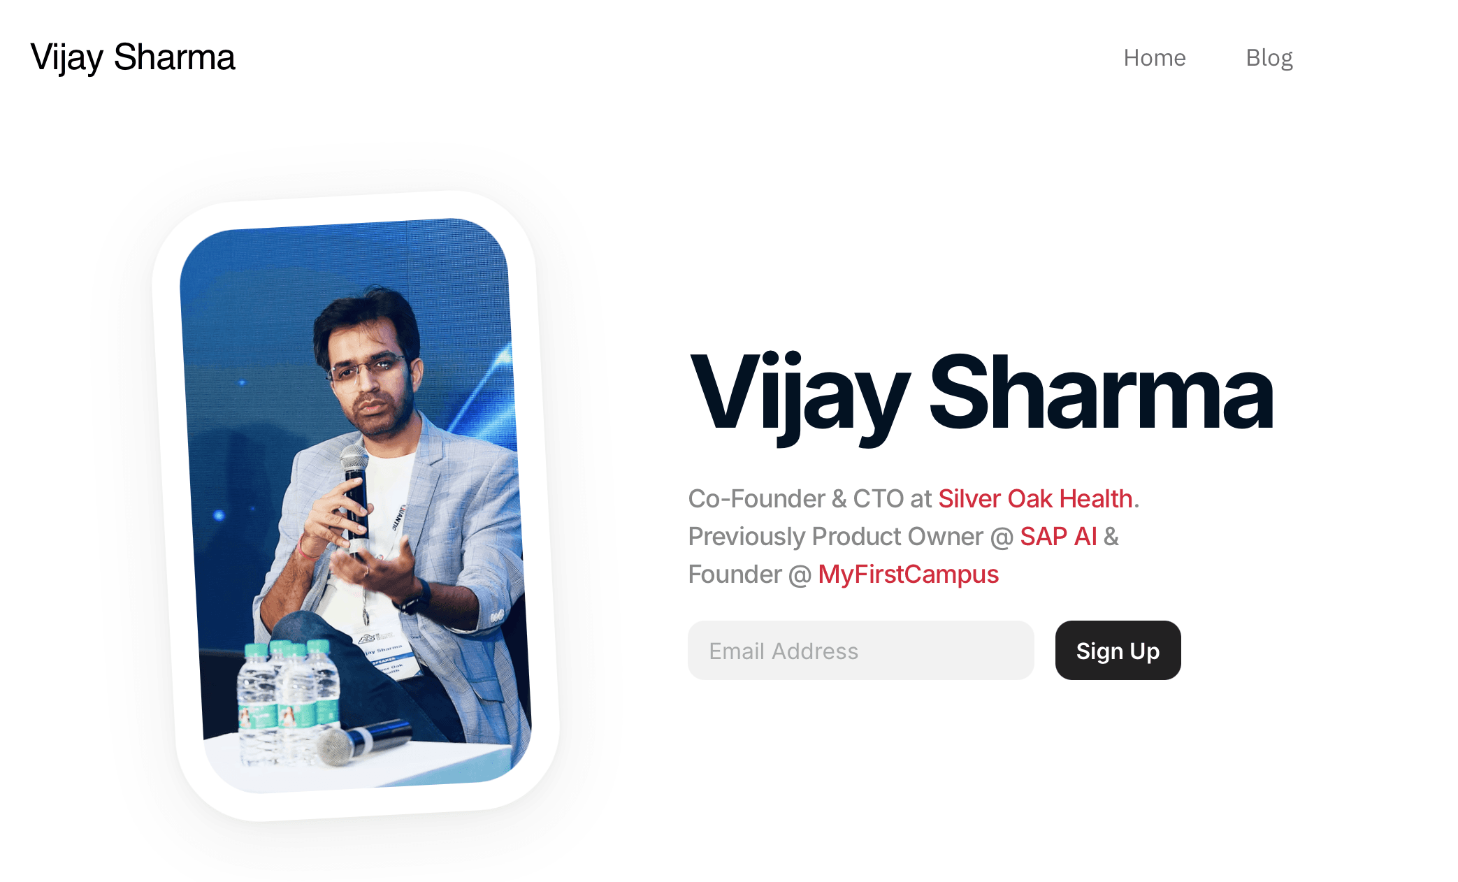The height and width of the screenshot is (882, 1458).
Task: Visit the MyFirstCampus link
Action: (908, 574)
